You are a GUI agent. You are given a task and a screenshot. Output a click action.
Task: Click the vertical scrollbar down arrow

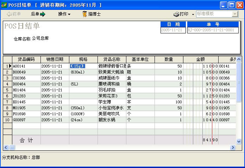[x=239, y=141]
